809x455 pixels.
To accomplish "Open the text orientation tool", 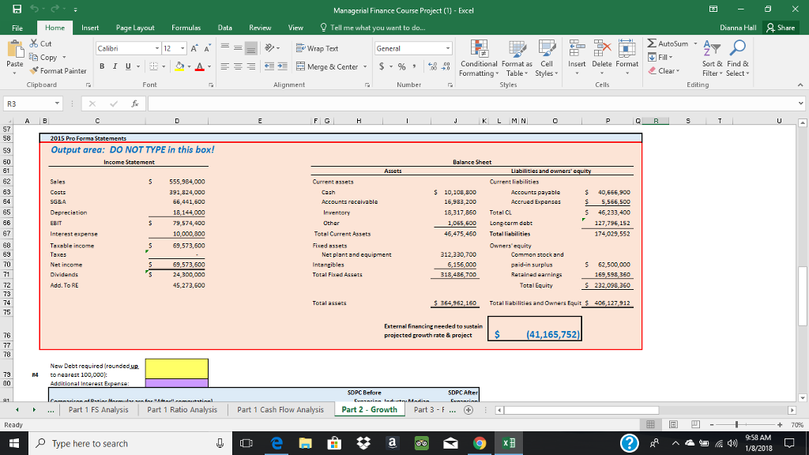I will (269, 48).
